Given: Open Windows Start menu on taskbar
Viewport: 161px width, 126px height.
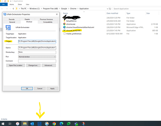Looking at the screenshot, I should [3, 124].
